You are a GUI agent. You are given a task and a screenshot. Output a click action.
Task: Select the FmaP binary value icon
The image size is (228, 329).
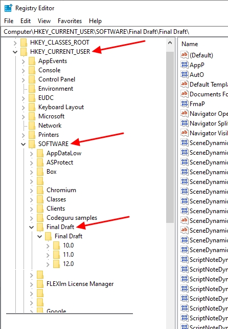click(x=184, y=104)
